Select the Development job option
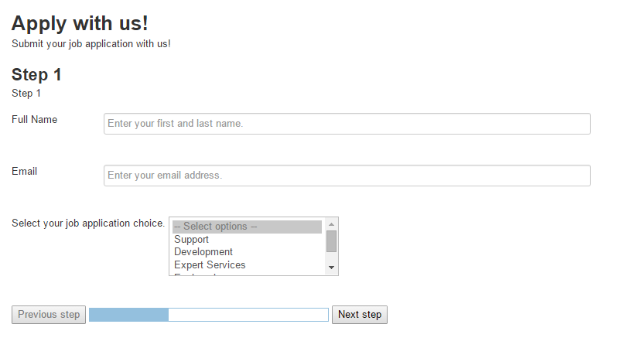639x348 pixels. 203,252
